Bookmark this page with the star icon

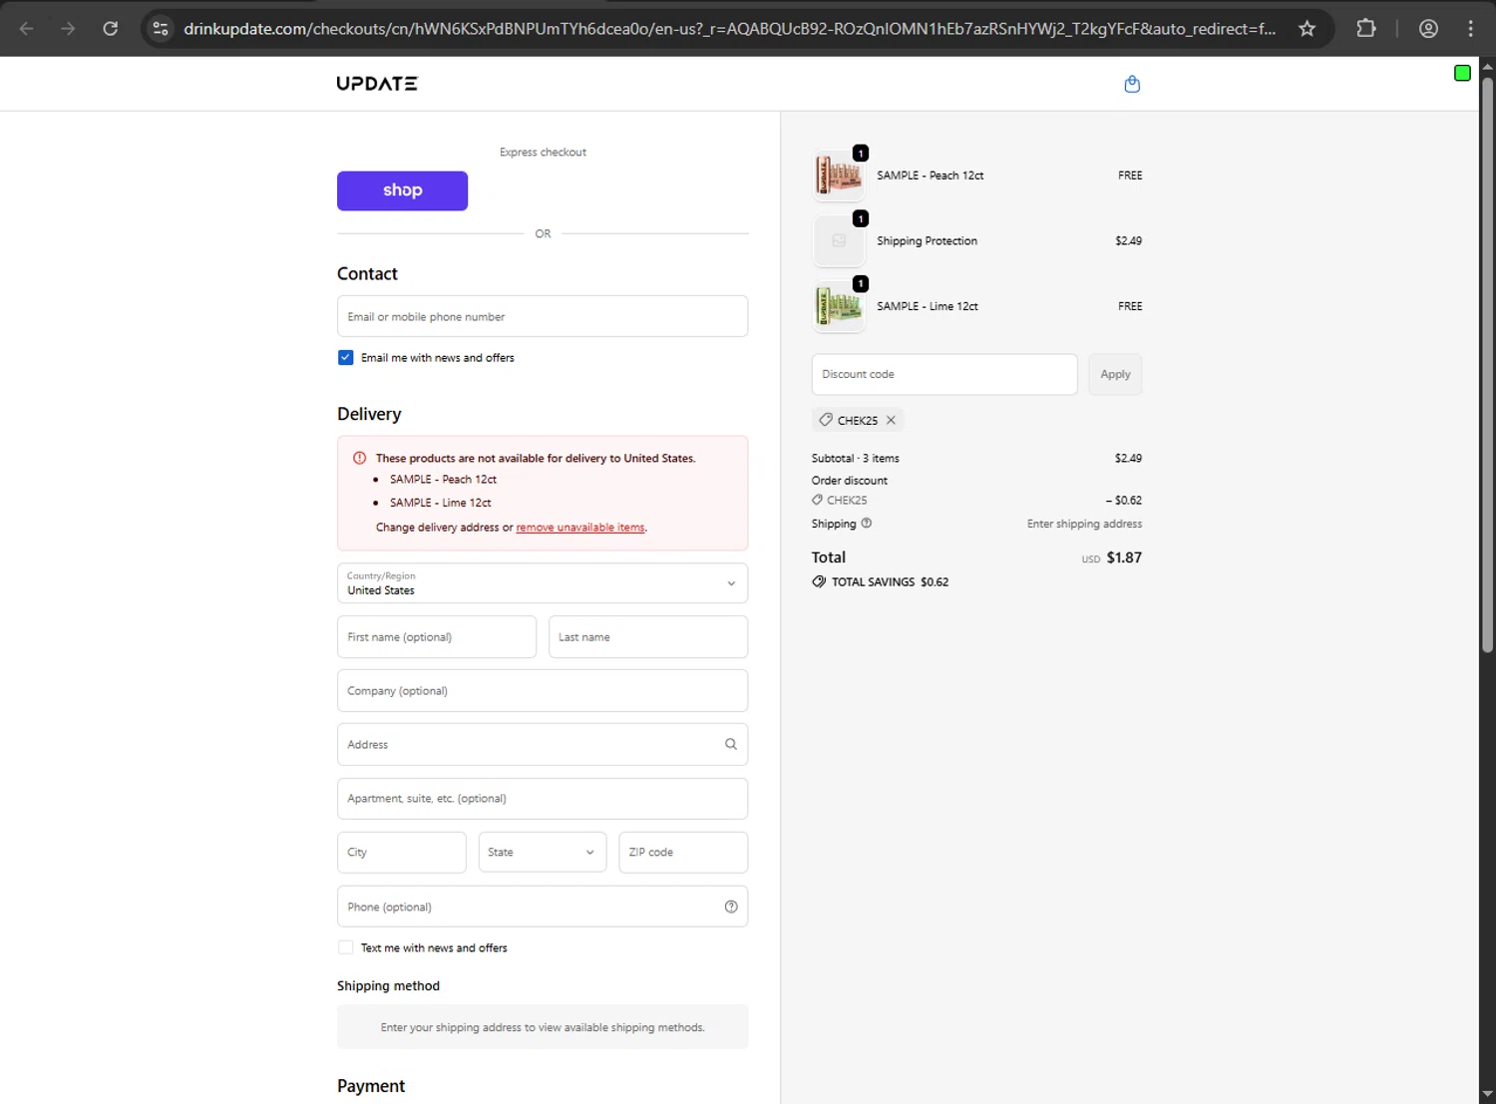coord(1307,29)
